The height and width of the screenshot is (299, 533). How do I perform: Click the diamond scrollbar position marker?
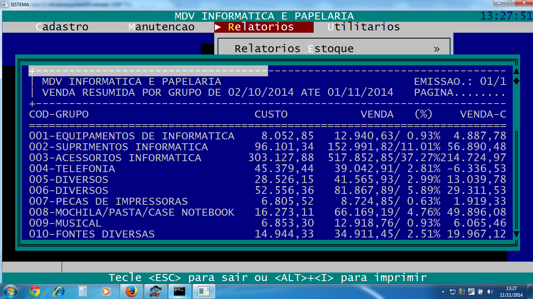coord(516,81)
